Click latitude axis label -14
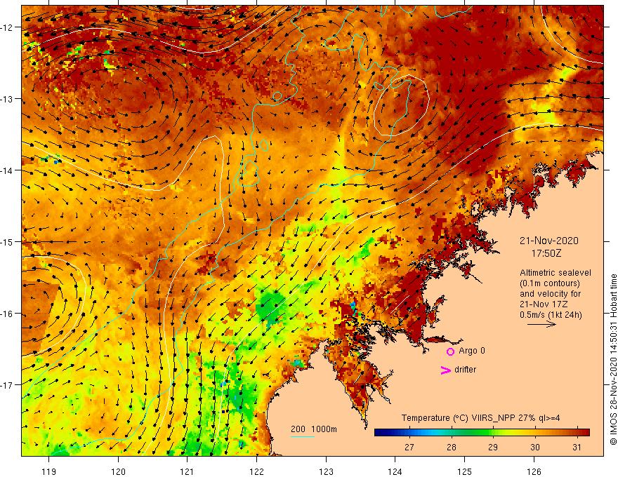618x477 pixels. (x=8, y=170)
